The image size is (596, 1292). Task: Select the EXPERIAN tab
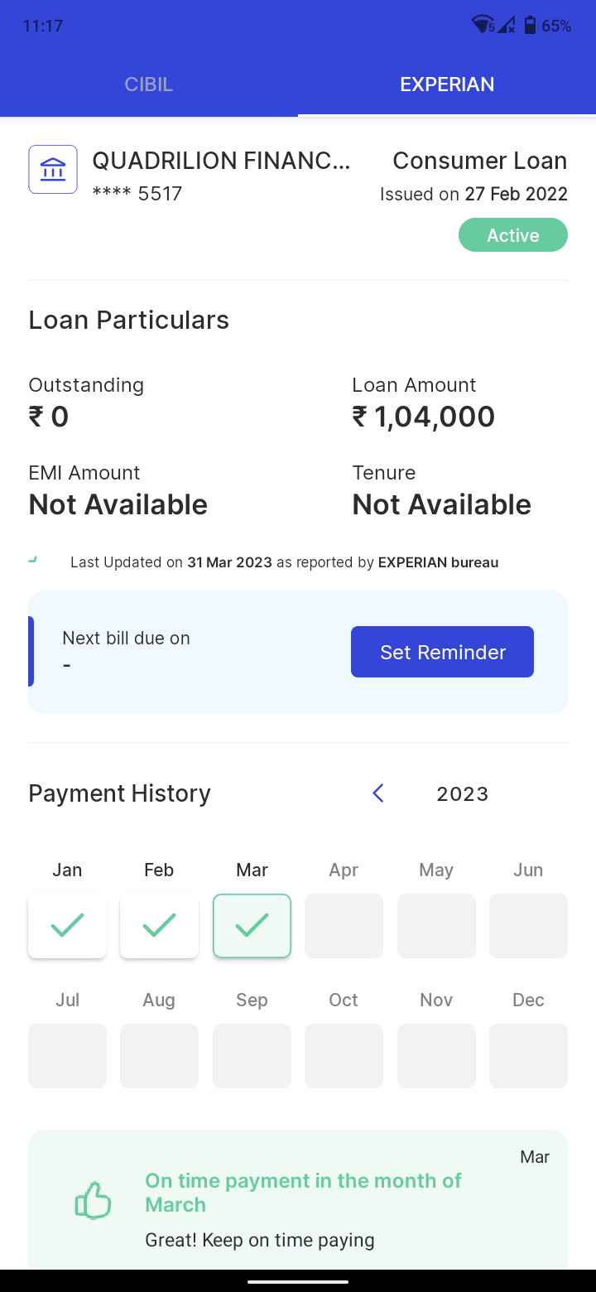coord(447,84)
